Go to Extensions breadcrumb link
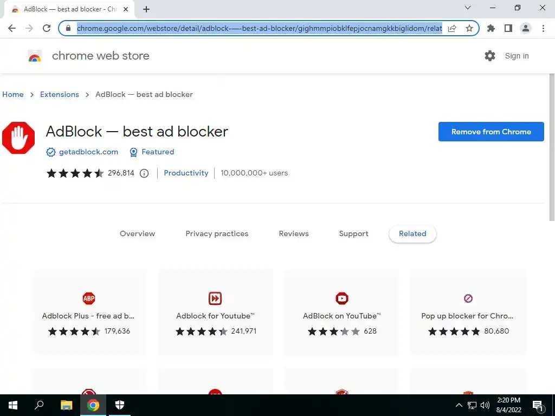This screenshot has width=555, height=416. pyautogui.click(x=60, y=94)
